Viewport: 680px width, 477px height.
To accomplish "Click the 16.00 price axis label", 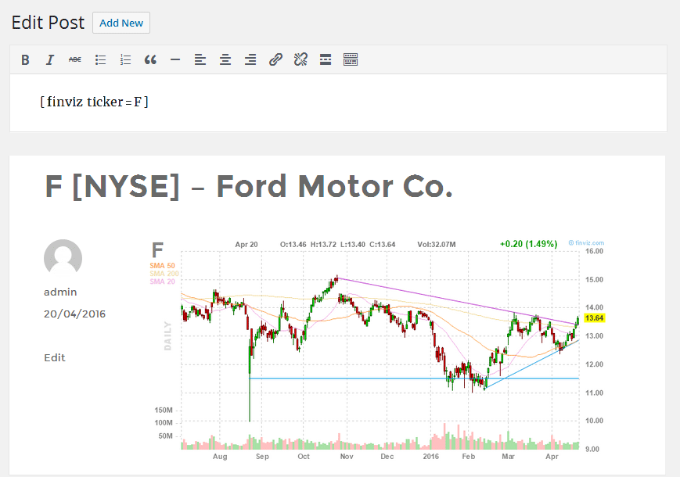I will (x=594, y=251).
